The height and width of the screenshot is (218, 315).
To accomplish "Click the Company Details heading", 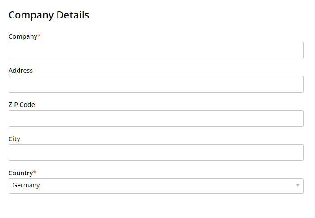I will pyautogui.click(x=49, y=15).
